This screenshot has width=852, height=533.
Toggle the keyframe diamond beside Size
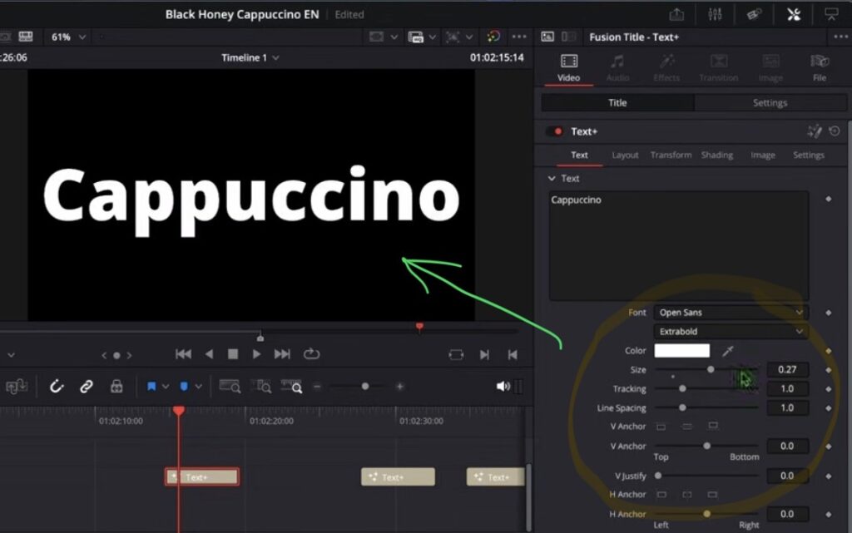[x=827, y=369]
